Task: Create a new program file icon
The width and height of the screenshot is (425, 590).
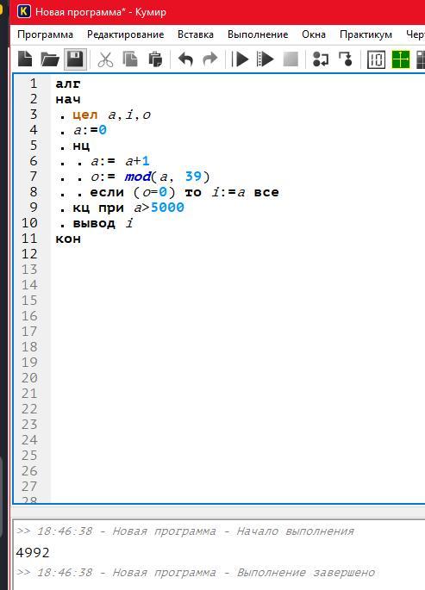Action: click(x=25, y=59)
